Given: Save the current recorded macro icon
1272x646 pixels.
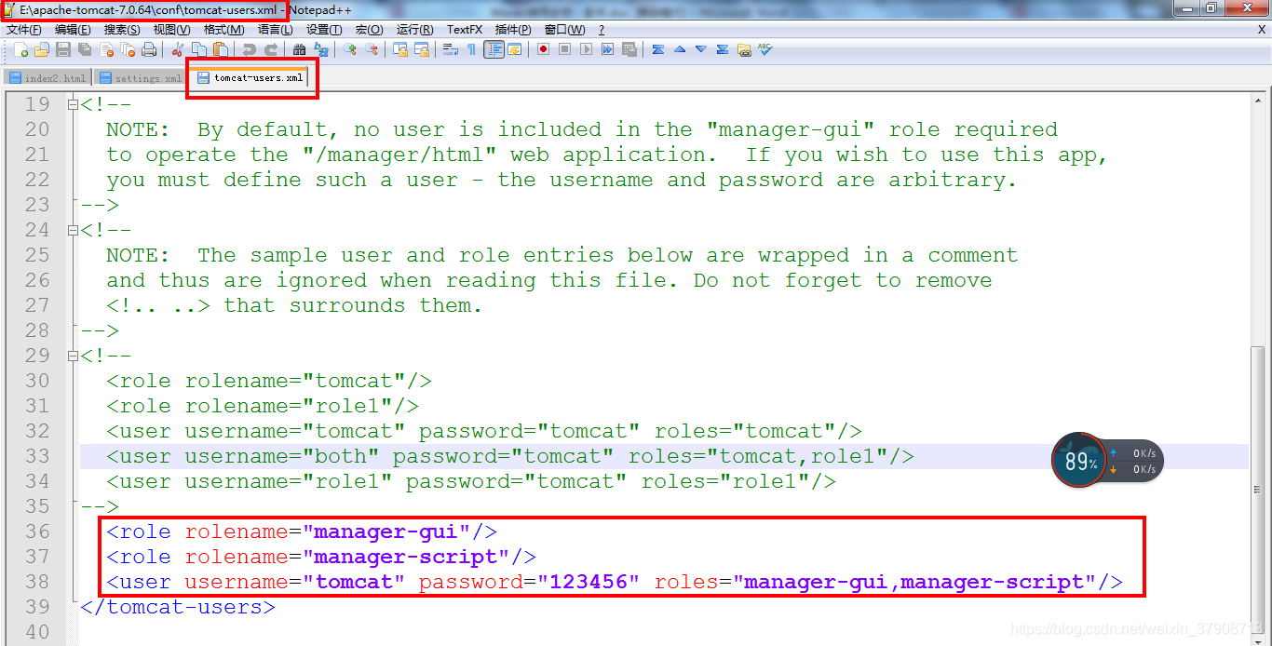Looking at the screenshot, I should click(x=629, y=49).
